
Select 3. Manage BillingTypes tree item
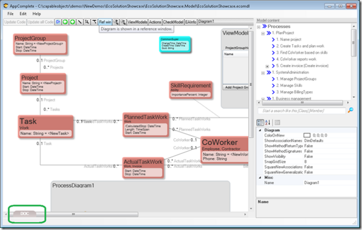click(294, 92)
